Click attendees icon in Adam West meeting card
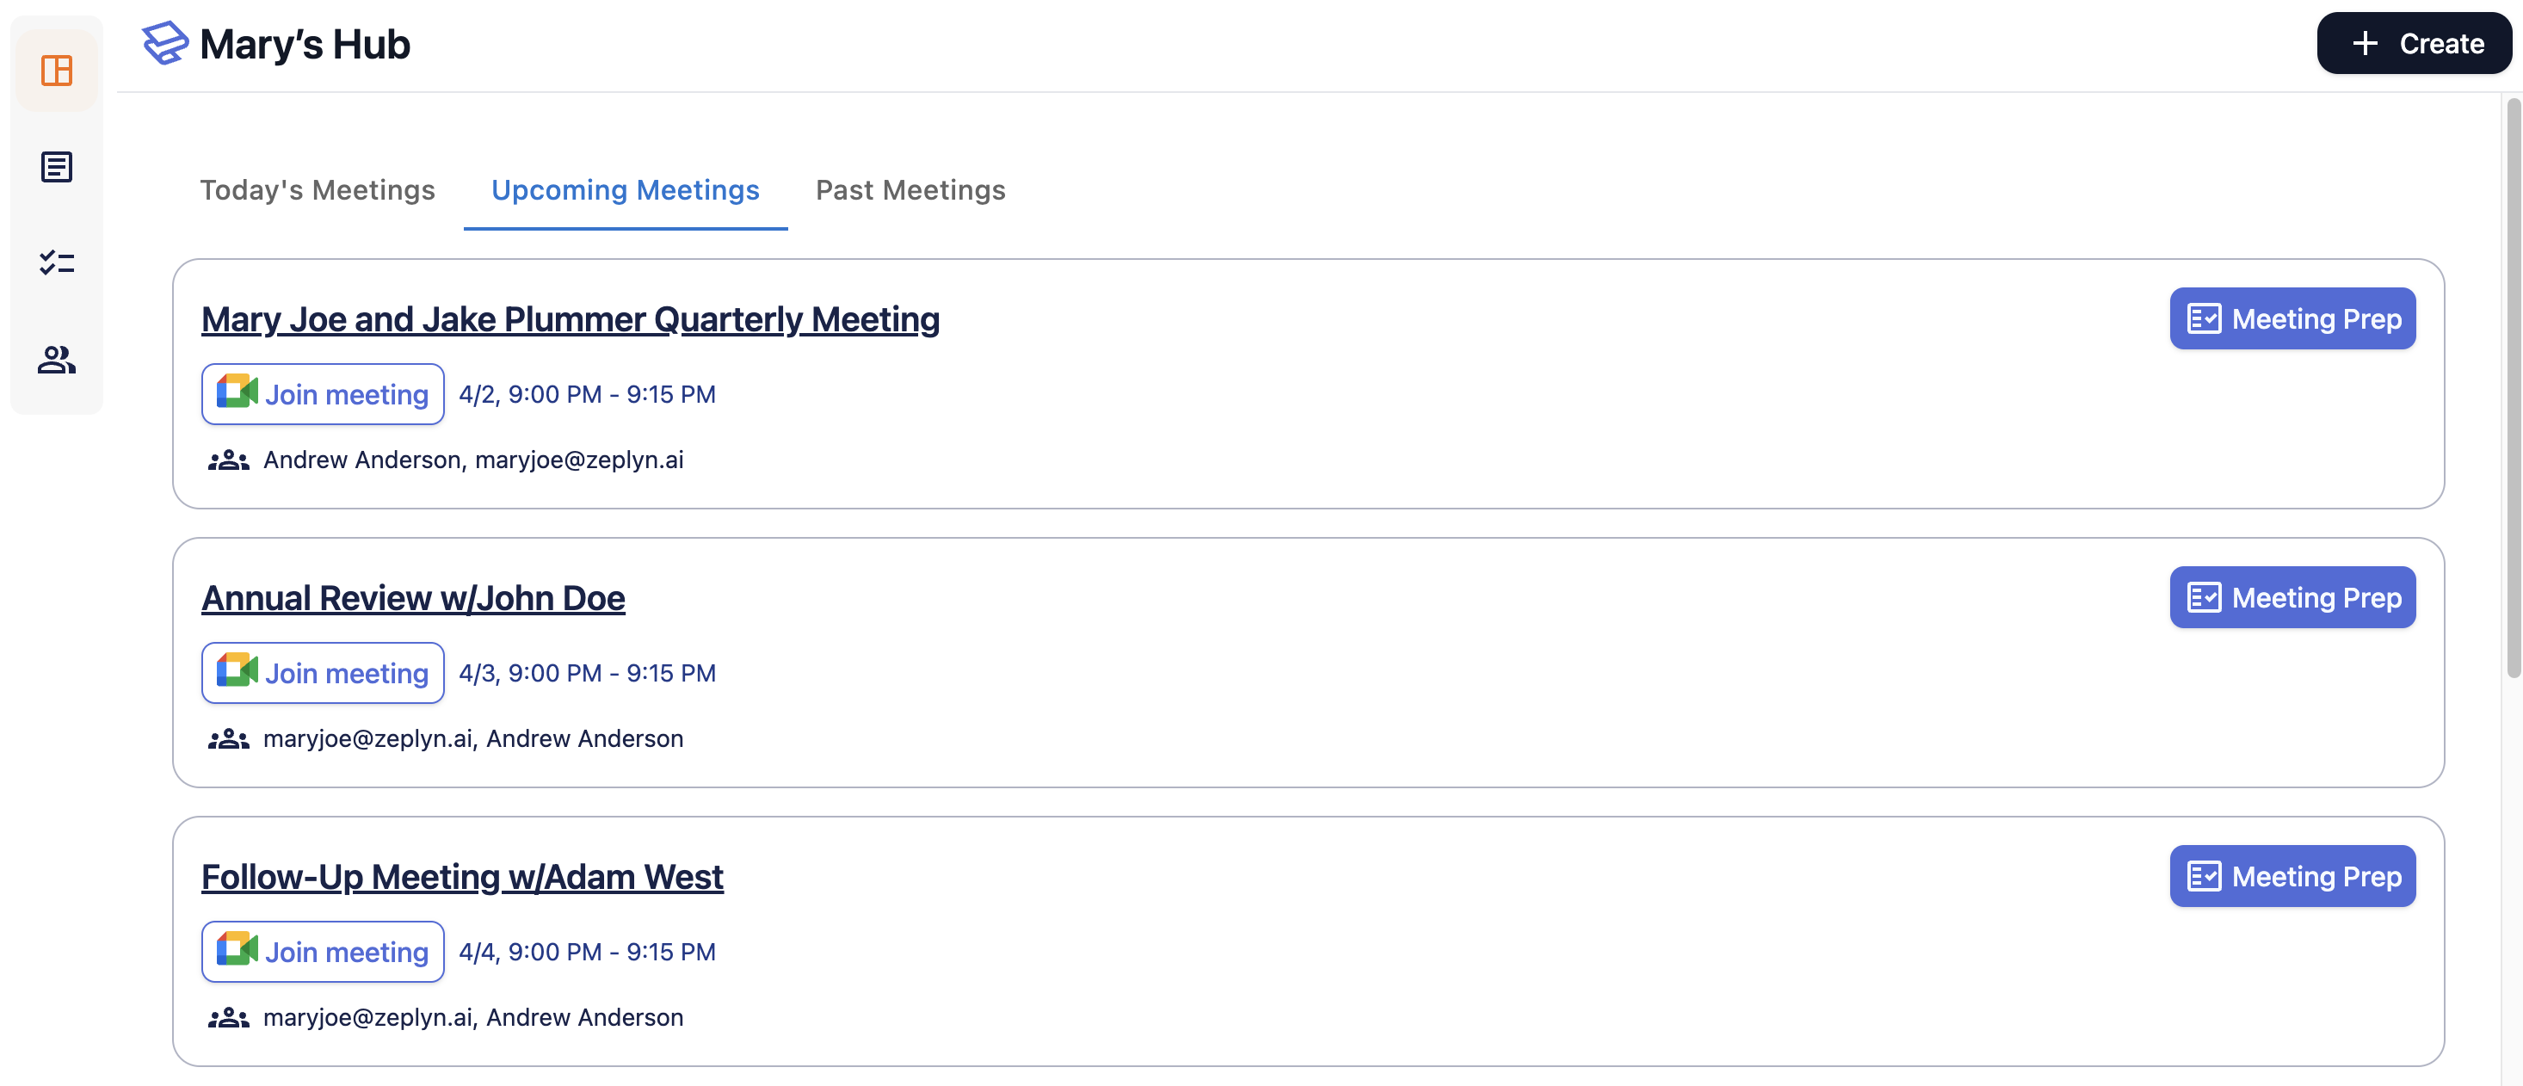This screenshot has height=1086, width=2523. (228, 1018)
